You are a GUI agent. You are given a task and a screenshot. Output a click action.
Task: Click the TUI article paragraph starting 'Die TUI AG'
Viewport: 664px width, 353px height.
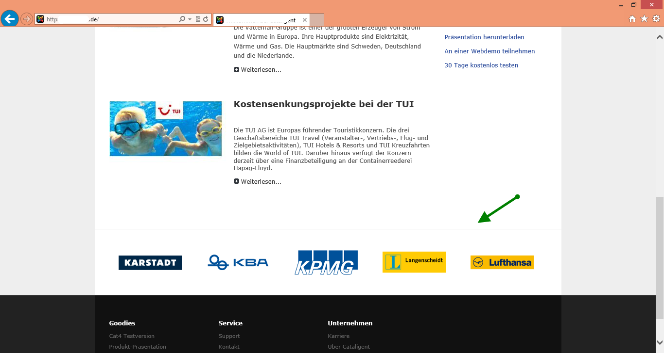click(332, 149)
